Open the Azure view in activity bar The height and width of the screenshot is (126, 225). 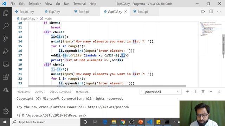(x=6, y=90)
